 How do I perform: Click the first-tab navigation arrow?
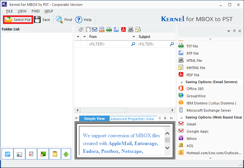pos(76,118)
